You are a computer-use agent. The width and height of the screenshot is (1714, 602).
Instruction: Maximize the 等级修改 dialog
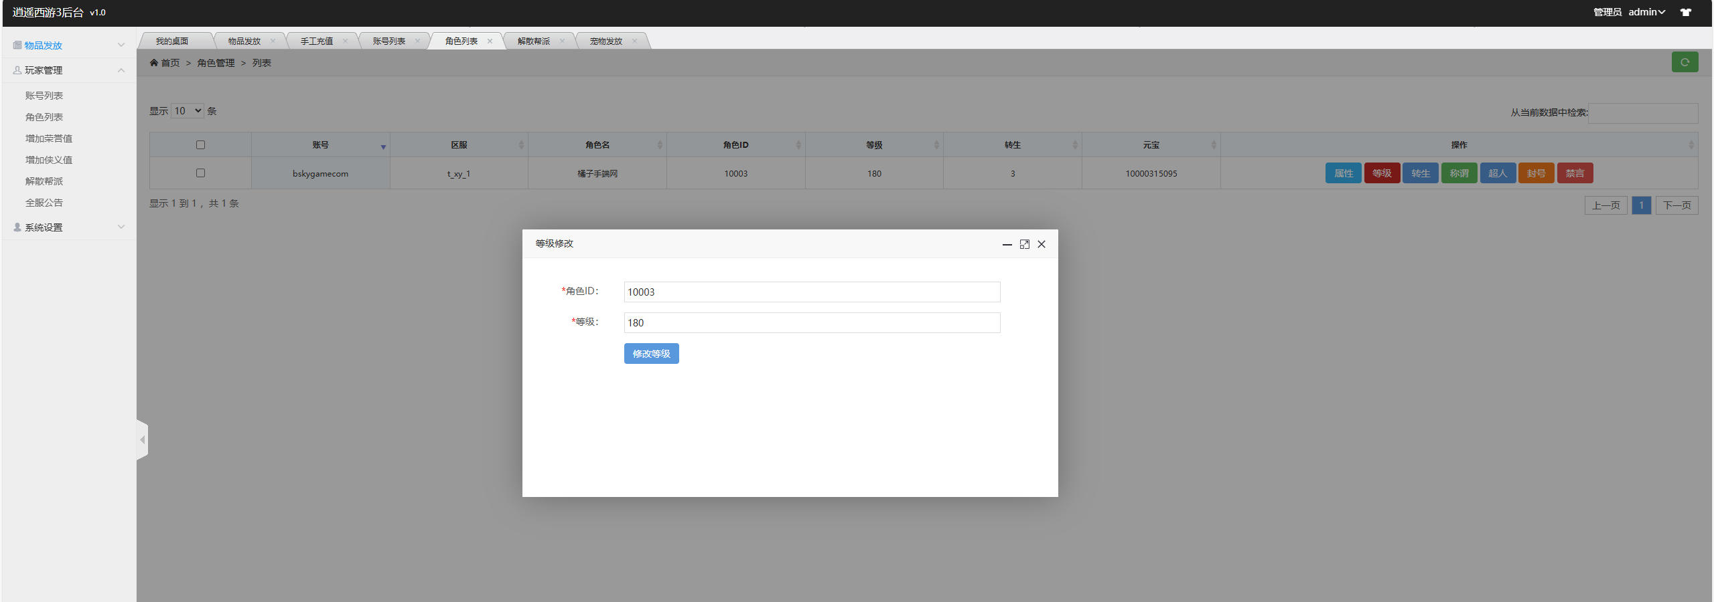1024,244
